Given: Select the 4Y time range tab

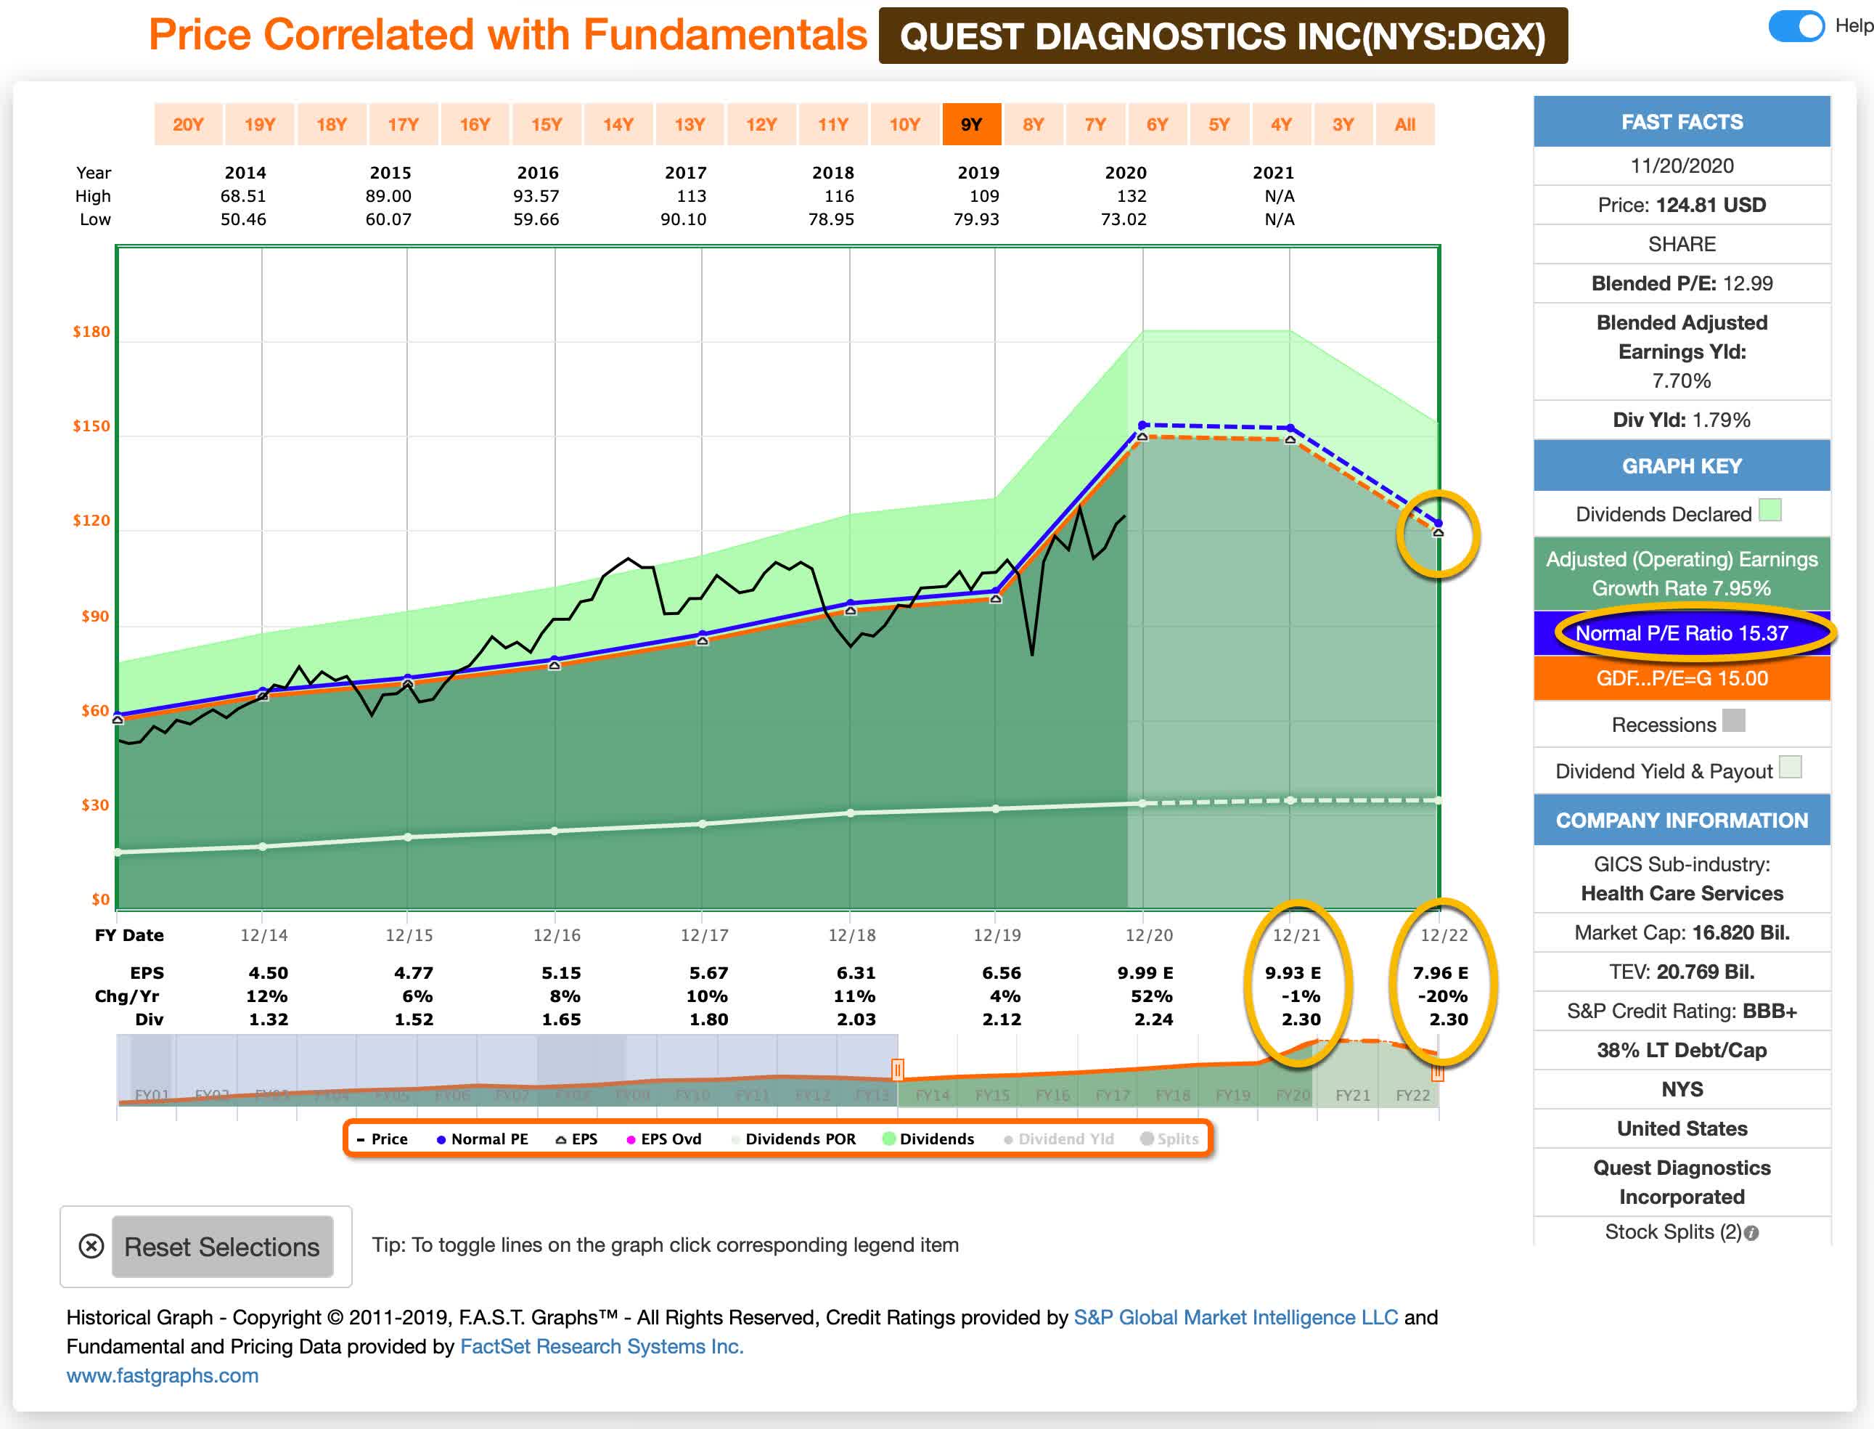Looking at the screenshot, I should [x=1281, y=125].
